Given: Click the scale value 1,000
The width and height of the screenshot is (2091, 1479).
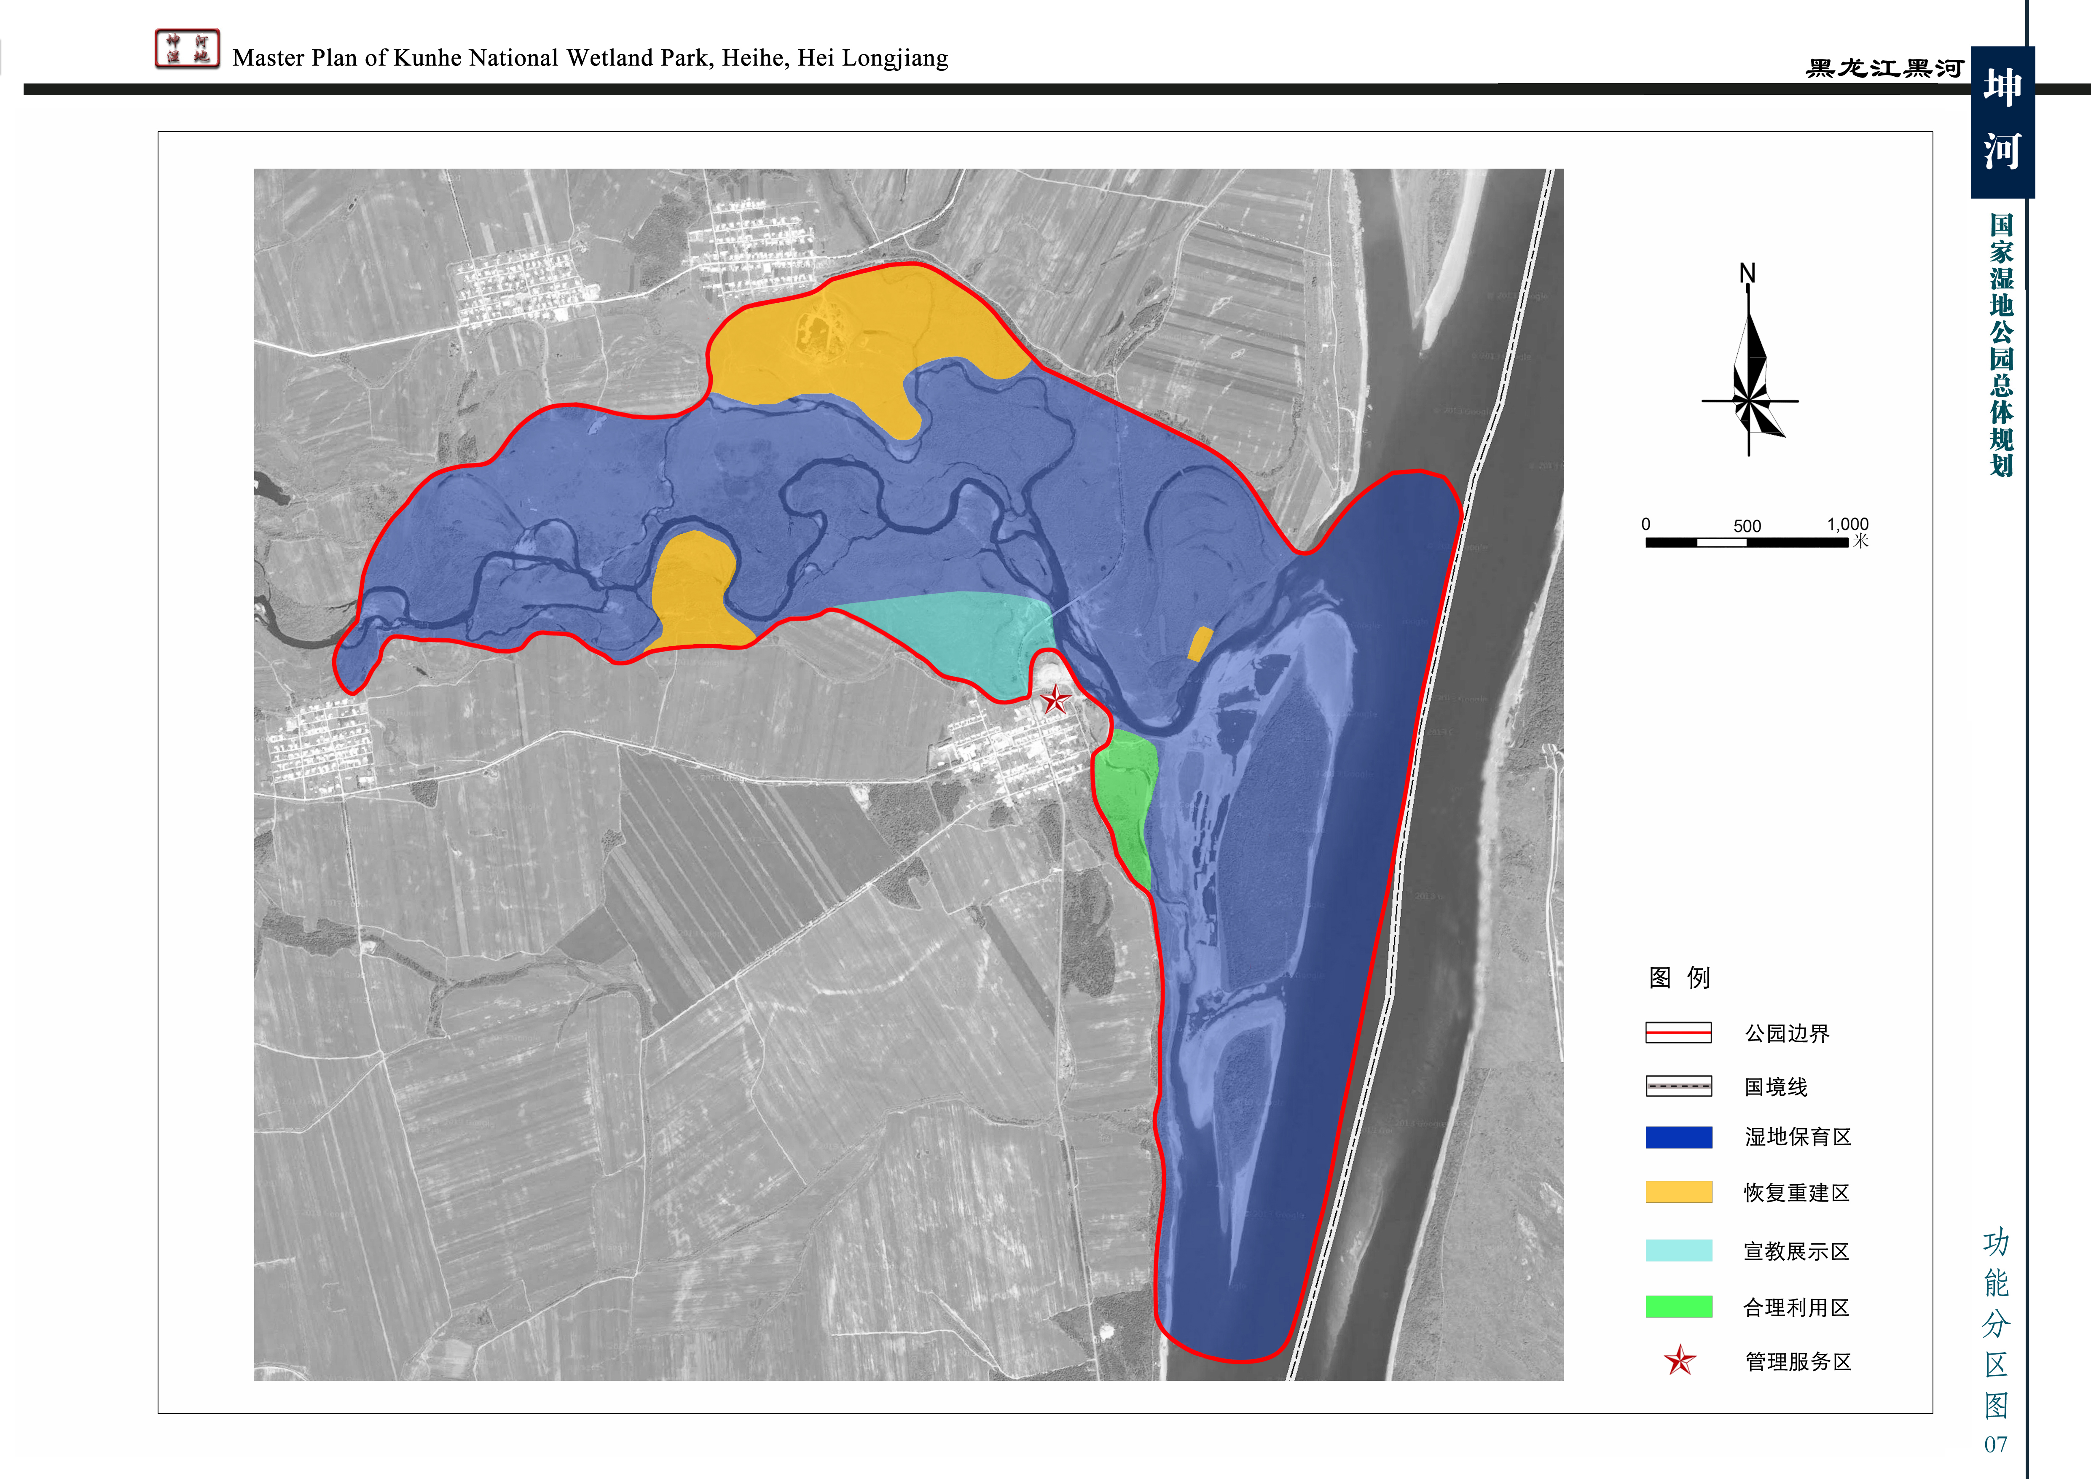Looking at the screenshot, I should (1848, 524).
